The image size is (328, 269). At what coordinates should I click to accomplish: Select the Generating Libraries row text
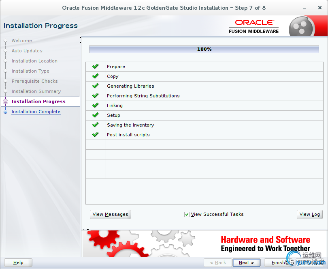click(x=130, y=86)
